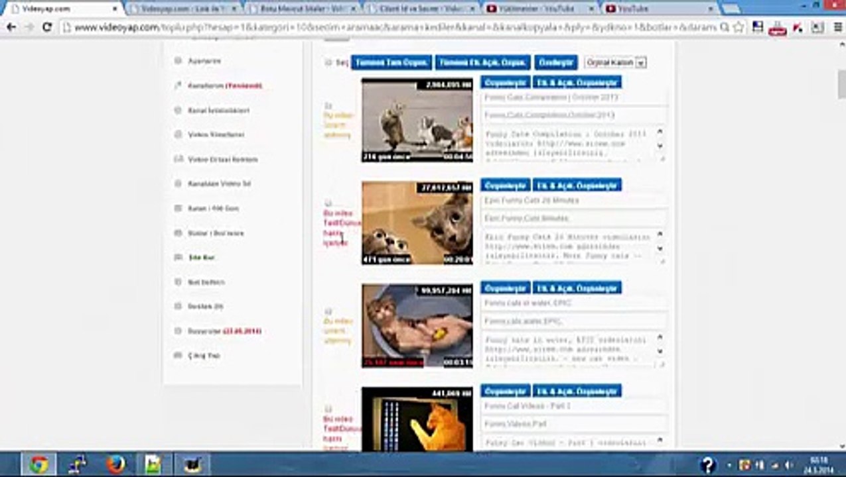The width and height of the screenshot is (846, 477).
Task: Click the Bitiş Süresi sidebar icon
Action: click(x=178, y=331)
